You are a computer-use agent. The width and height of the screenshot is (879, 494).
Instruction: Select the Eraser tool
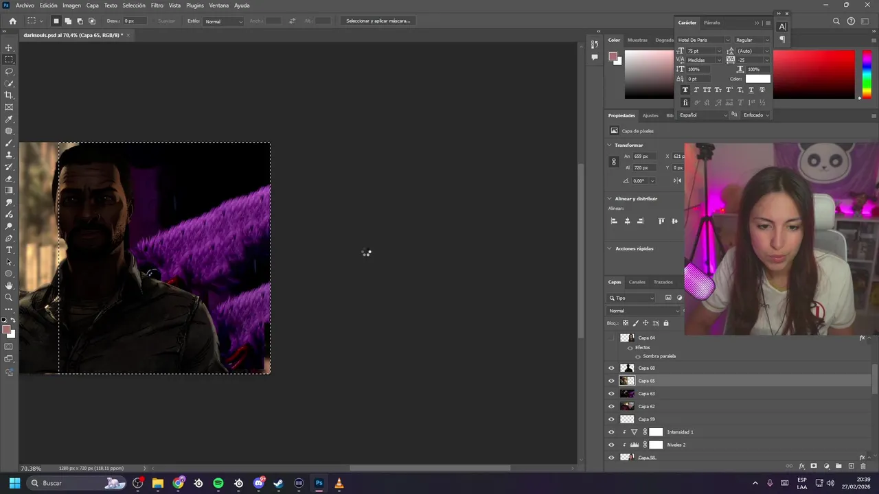pos(9,178)
